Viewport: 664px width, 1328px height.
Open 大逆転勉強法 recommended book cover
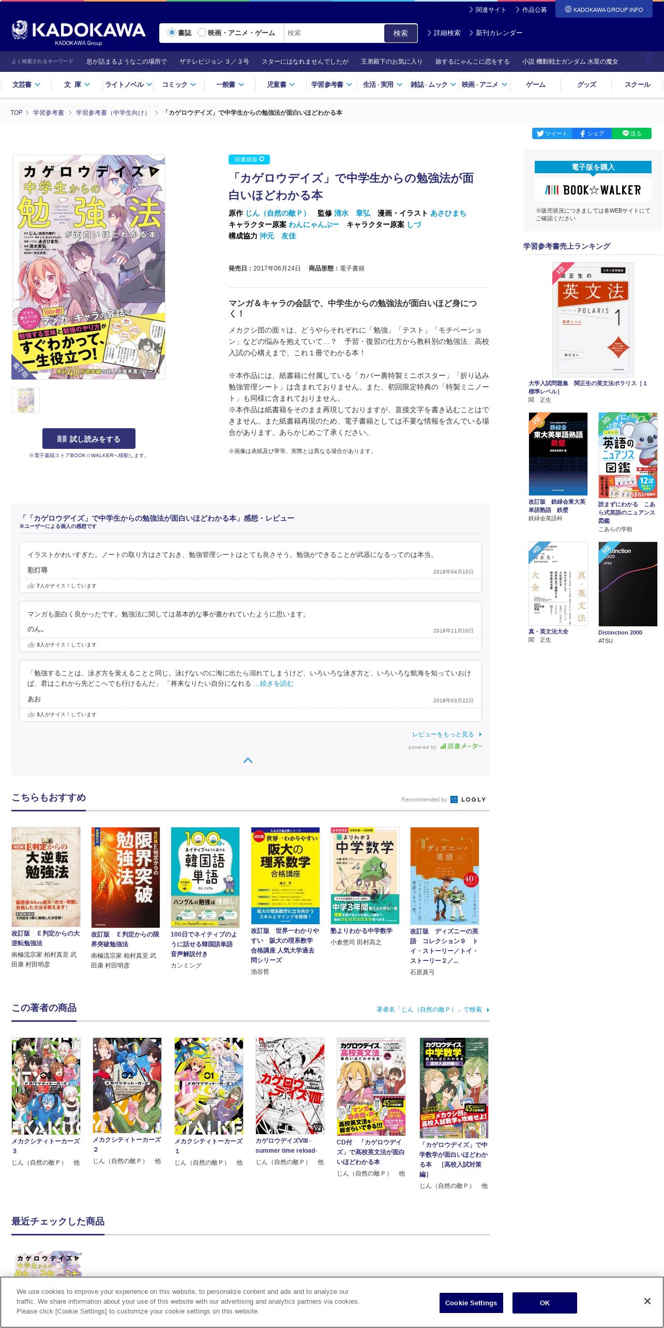pos(46,877)
